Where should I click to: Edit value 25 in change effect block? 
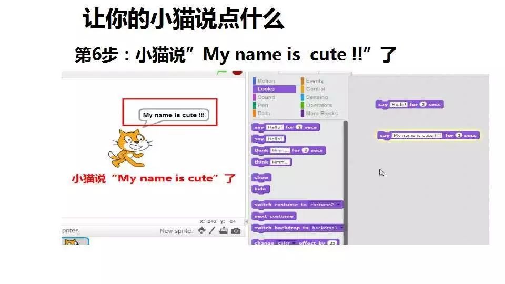coord(332,243)
